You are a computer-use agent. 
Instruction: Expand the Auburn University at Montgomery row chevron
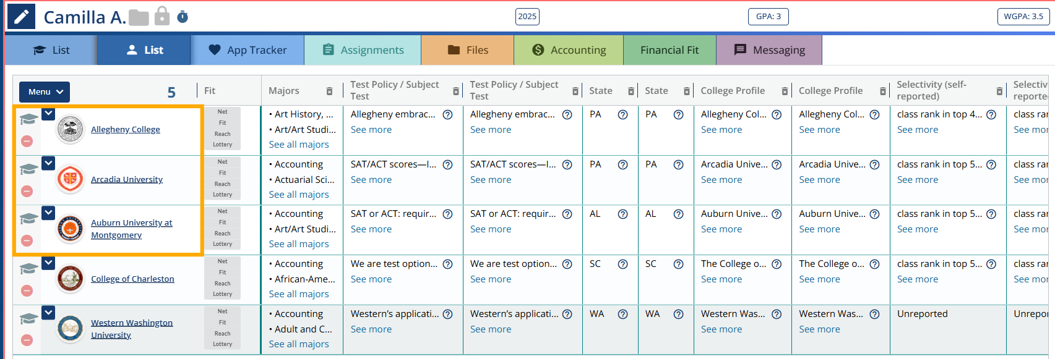click(48, 213)
